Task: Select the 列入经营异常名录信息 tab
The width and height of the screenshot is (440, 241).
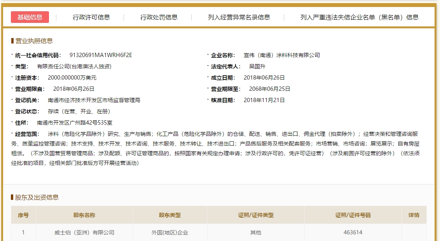Action: [x=239, y=17]
